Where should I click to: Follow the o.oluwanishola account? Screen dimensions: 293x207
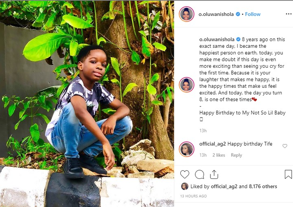click(x=253, y=14)
